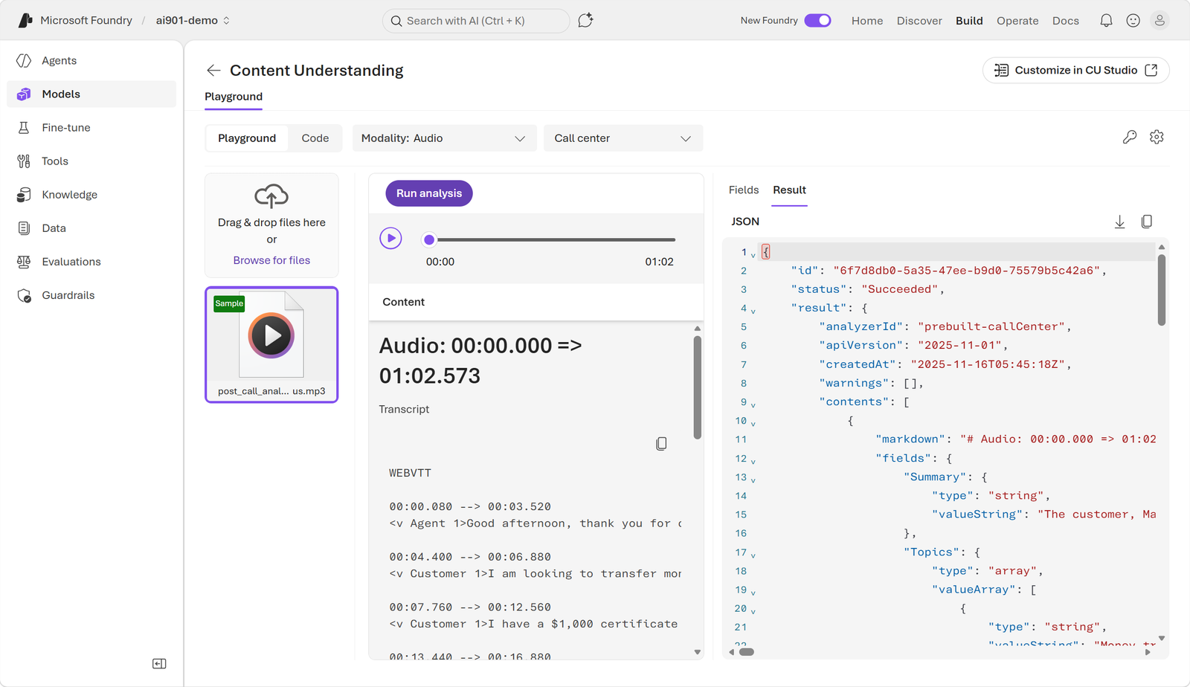Open the Operate nav item

tap(1017, 21)
